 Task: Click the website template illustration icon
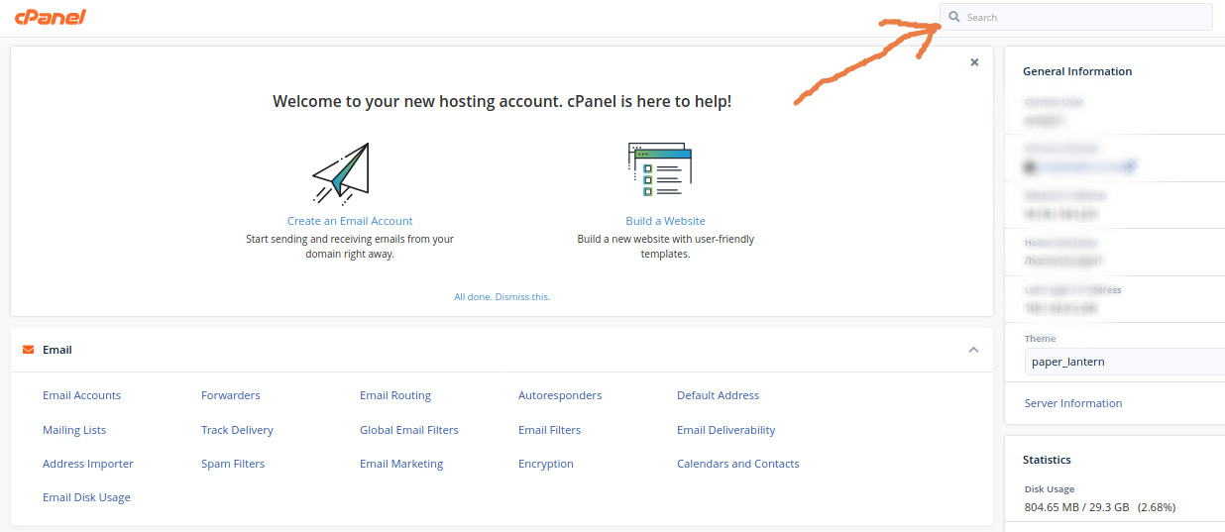coord(660,169)
